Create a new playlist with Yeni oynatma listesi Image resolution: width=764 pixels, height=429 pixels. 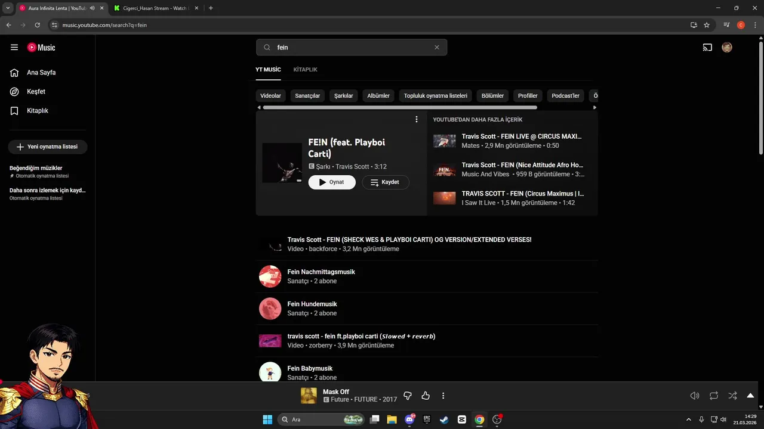(x=48, y=147)
